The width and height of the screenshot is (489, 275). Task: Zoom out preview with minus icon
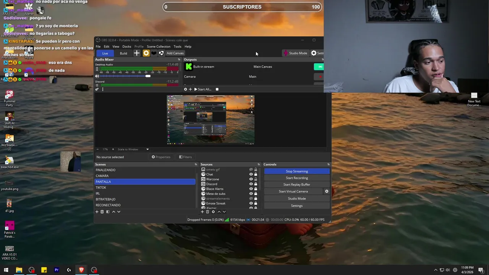97,149
